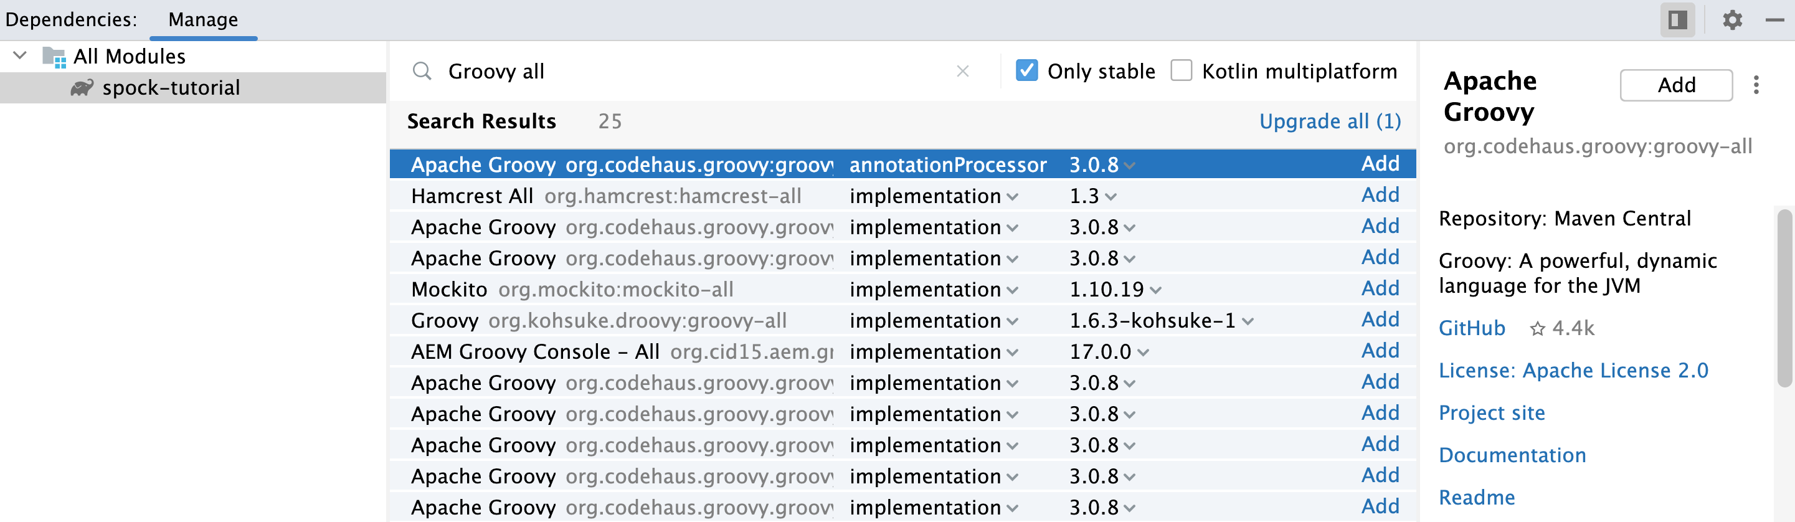Screen dimensions: 1795x522
Task: Click the 4.4k star count
Action: coord(1573,328)
